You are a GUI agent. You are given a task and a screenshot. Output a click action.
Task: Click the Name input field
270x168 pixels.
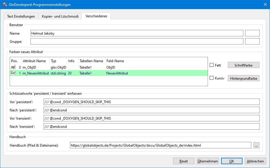tap(137, 33)
